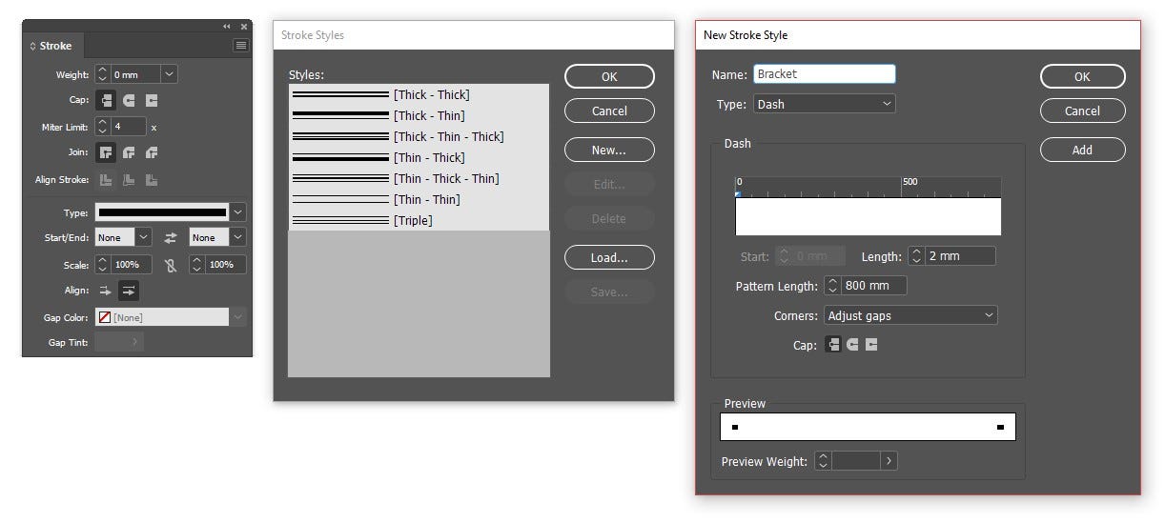This screenshot has height=523, width=1165.
Task: Click the white dash pattern editing area
Action: tap(869, 216)
